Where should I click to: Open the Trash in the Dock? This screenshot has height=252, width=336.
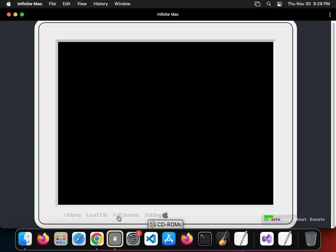pos(311,239)
